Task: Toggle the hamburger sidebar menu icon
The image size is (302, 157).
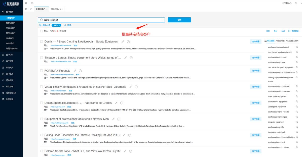Action: click(x=26, y=3)
